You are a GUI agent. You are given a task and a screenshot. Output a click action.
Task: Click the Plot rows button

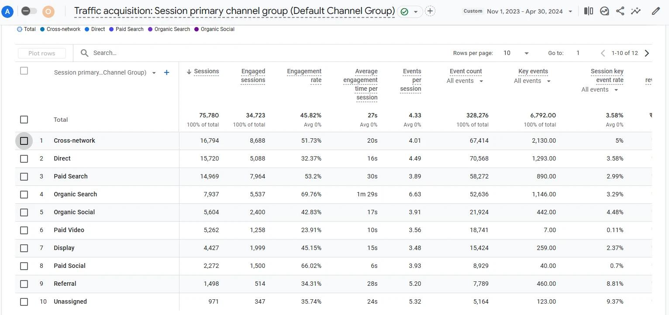[42, 53]
